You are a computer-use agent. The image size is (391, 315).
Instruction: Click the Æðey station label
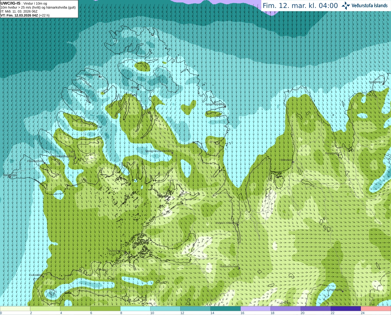click(134, 87)
